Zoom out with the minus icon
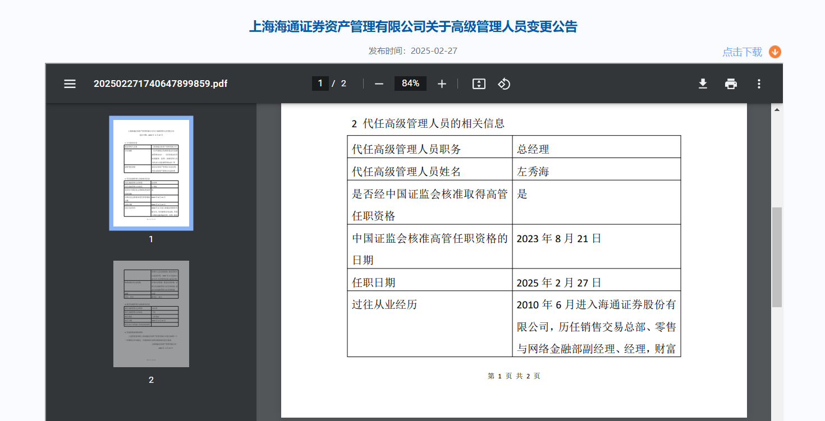 [x=379, y=84]
